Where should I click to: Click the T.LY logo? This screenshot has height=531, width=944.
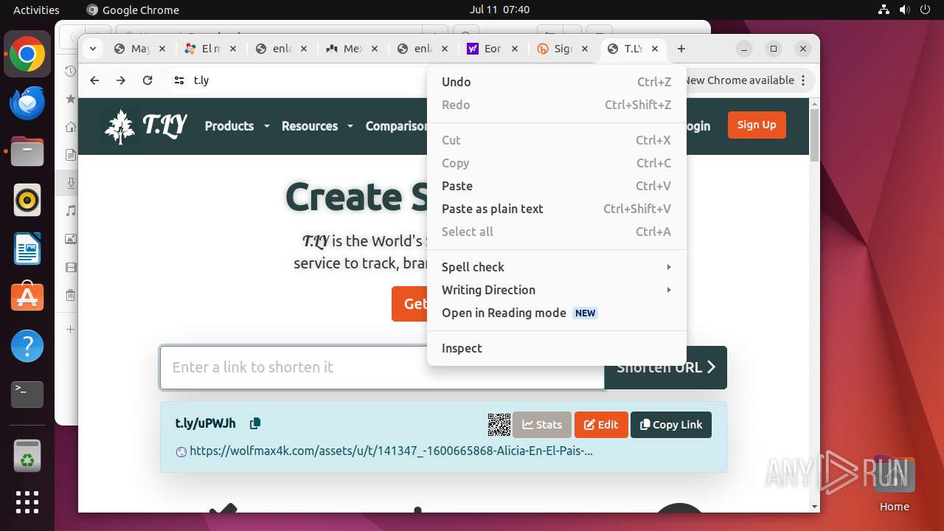point(146,126)
